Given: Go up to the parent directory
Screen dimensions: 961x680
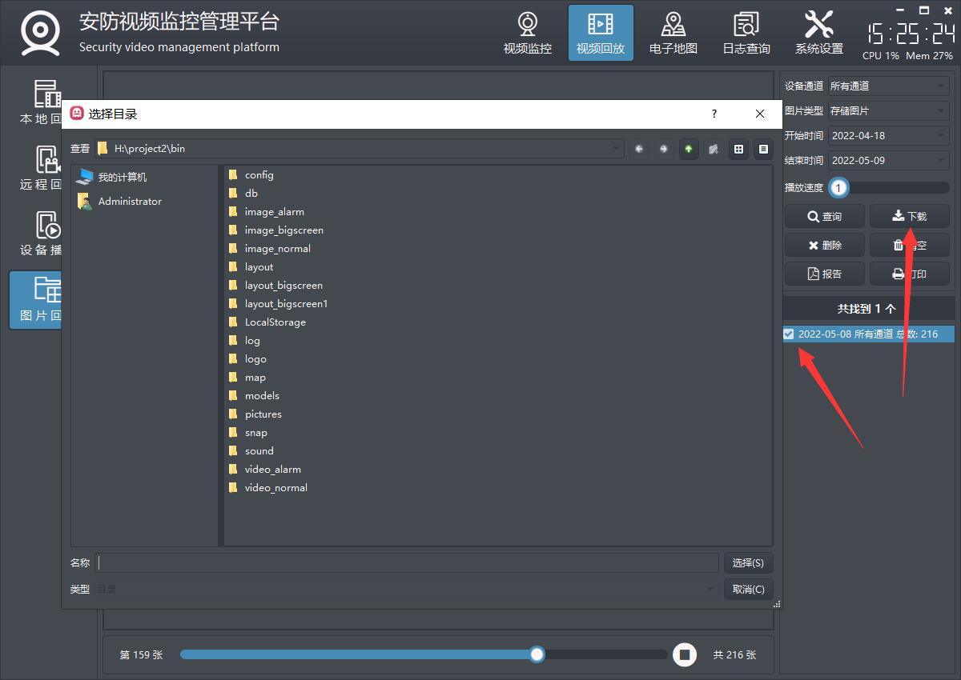Looking at the screenshot, I should (x=689, y=149).
